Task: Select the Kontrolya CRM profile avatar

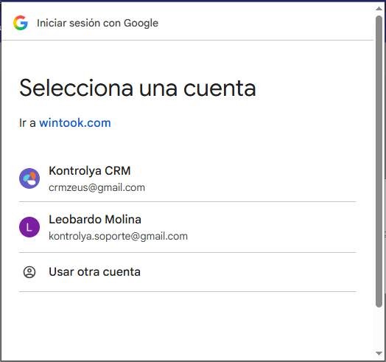Action: pos(29,178)
